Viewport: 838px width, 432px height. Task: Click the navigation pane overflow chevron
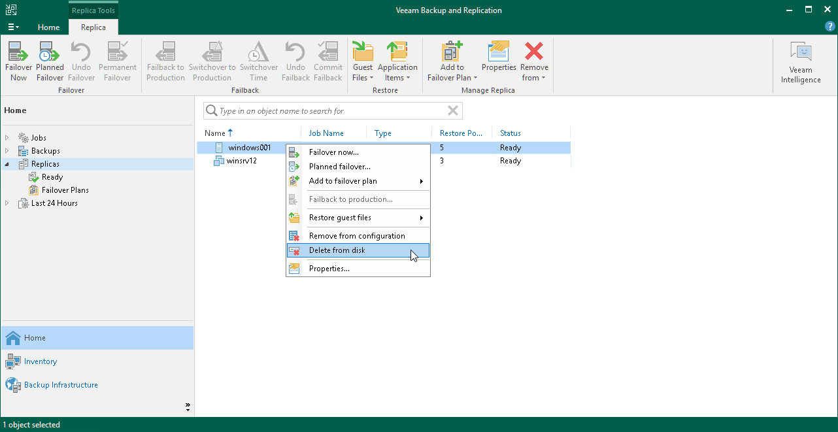188,407
